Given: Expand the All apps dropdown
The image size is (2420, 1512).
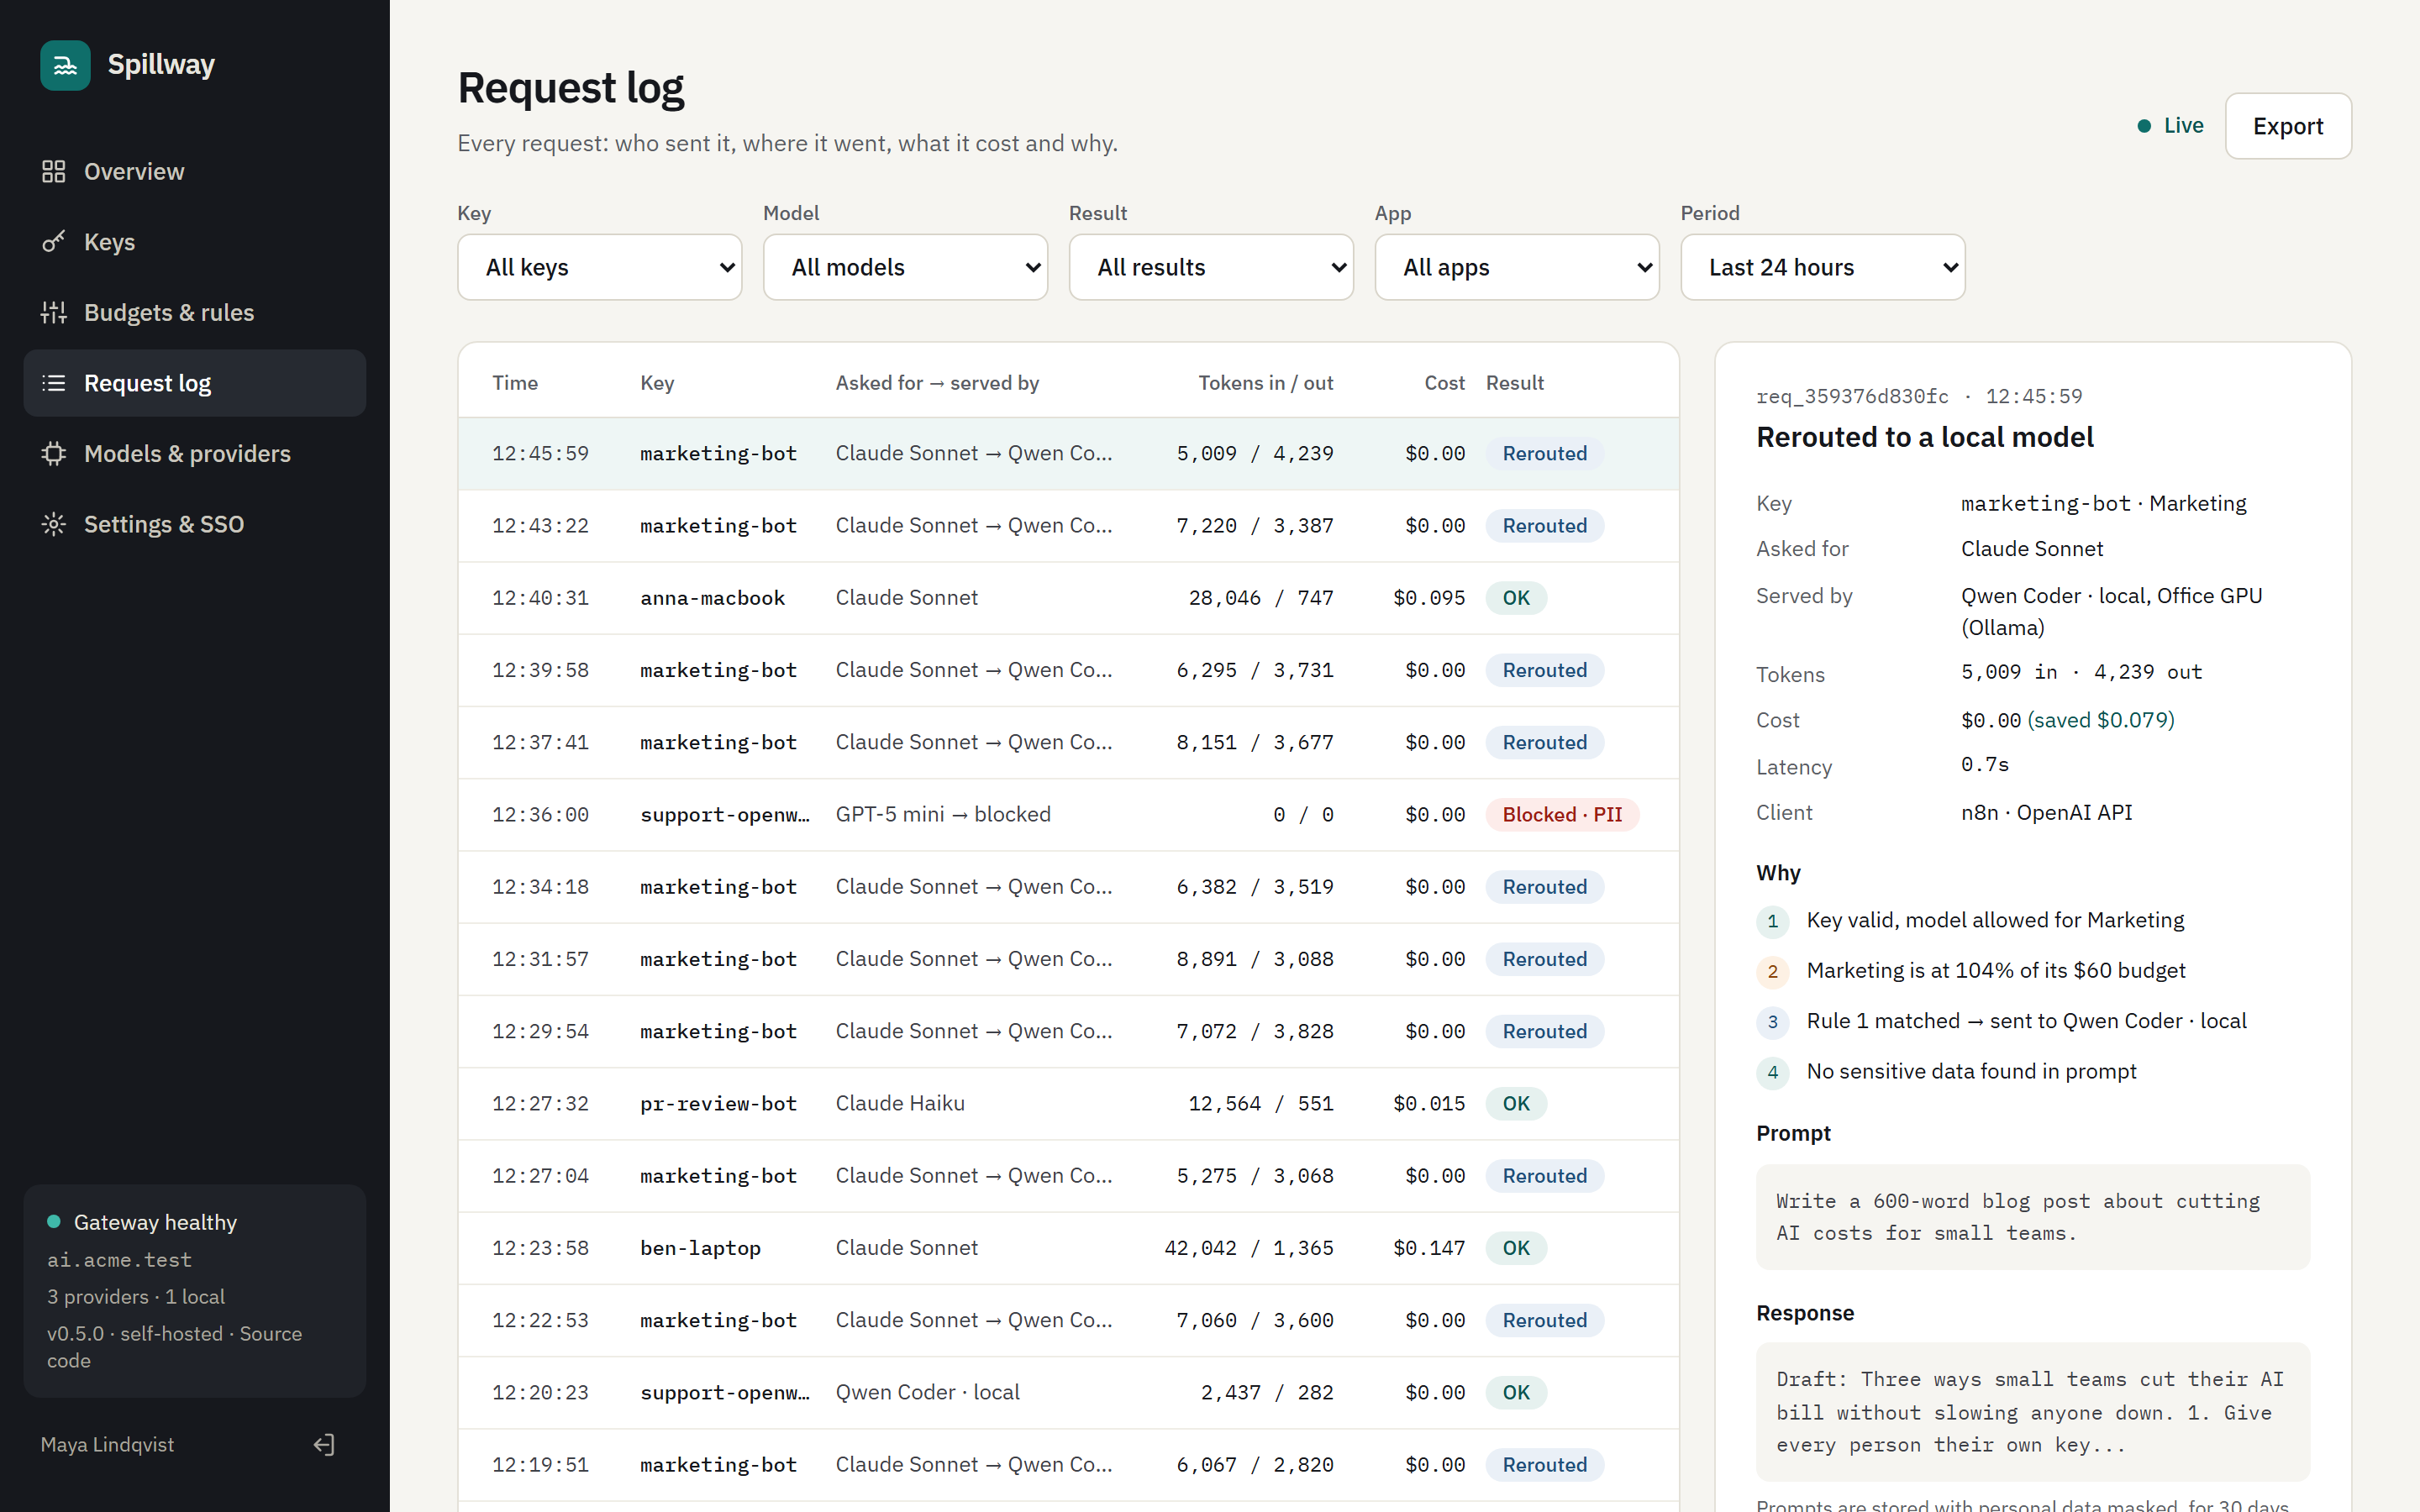Looking at the screenshot, I should pyautogui.click(x=1517, y=267).
